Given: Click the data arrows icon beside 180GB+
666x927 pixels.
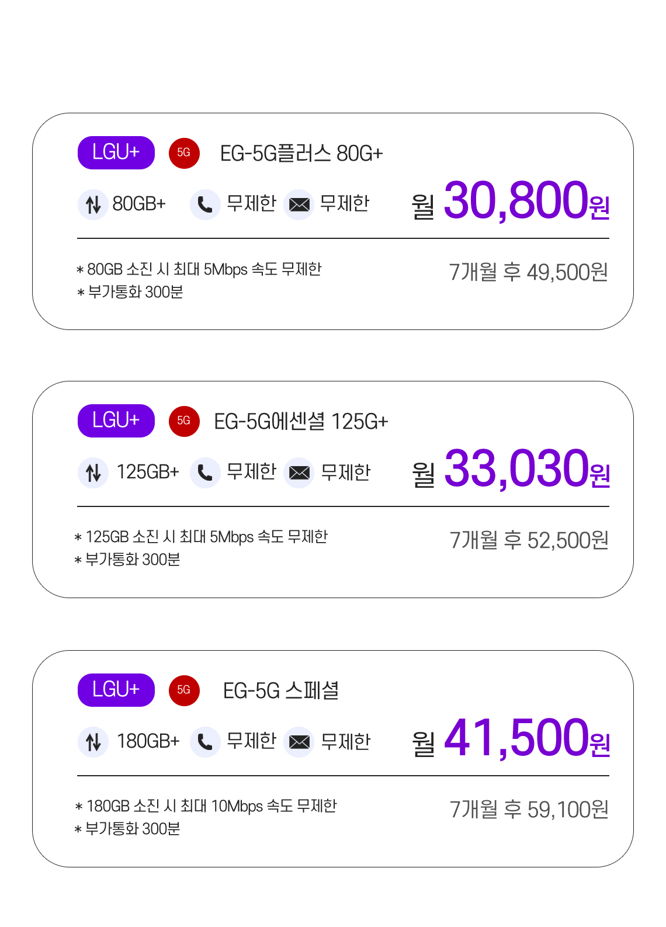Looking at the screenshot, I should (93, 742).
